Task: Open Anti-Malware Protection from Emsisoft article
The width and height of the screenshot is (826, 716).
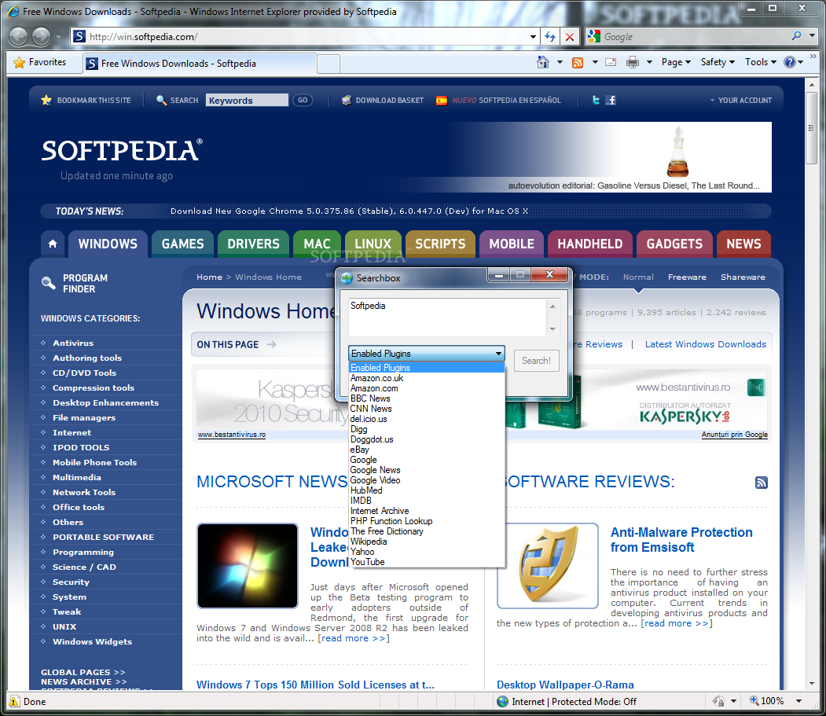Action: pos(681,539)
